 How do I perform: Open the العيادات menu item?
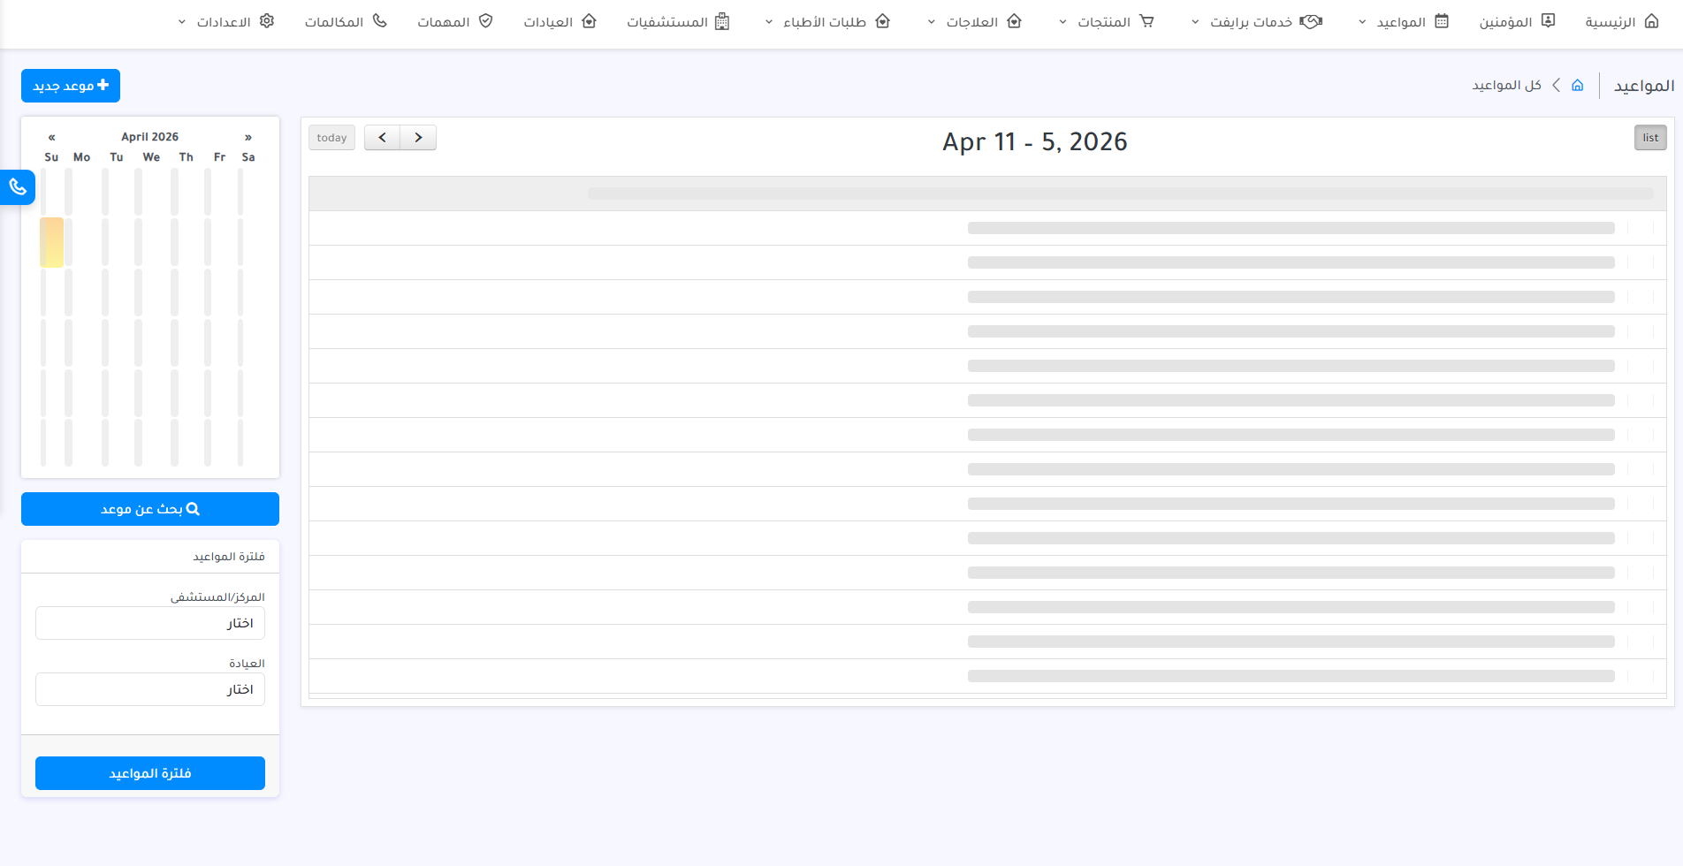(559, 21)
